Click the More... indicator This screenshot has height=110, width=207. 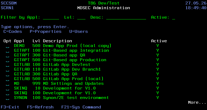click(197, 102)
